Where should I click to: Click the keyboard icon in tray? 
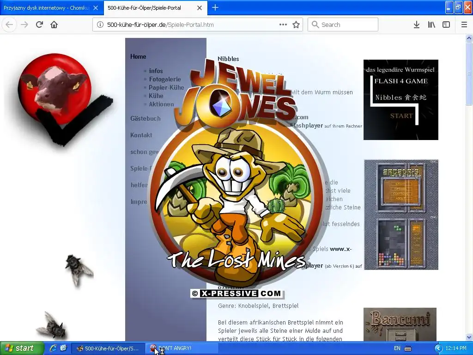[x=408, y=349]
